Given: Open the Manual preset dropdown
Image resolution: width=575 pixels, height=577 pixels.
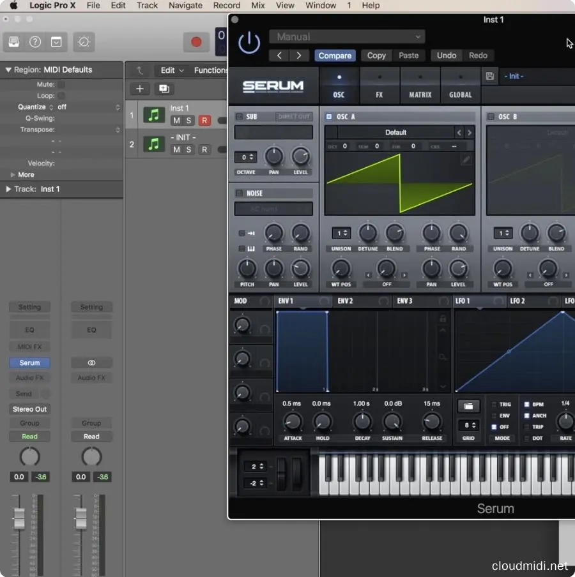Looking at the screenshot, I should coord(348,36).
